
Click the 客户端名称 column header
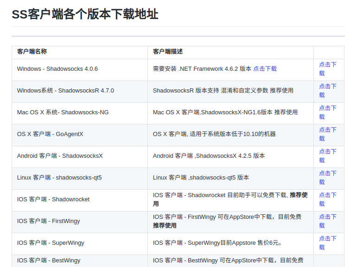click(32, 52)
